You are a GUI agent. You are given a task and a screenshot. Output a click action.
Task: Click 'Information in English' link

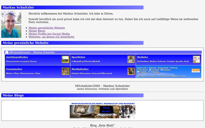[x=168, y=76]
